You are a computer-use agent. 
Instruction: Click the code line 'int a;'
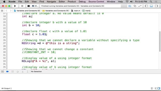pos(27,16)
